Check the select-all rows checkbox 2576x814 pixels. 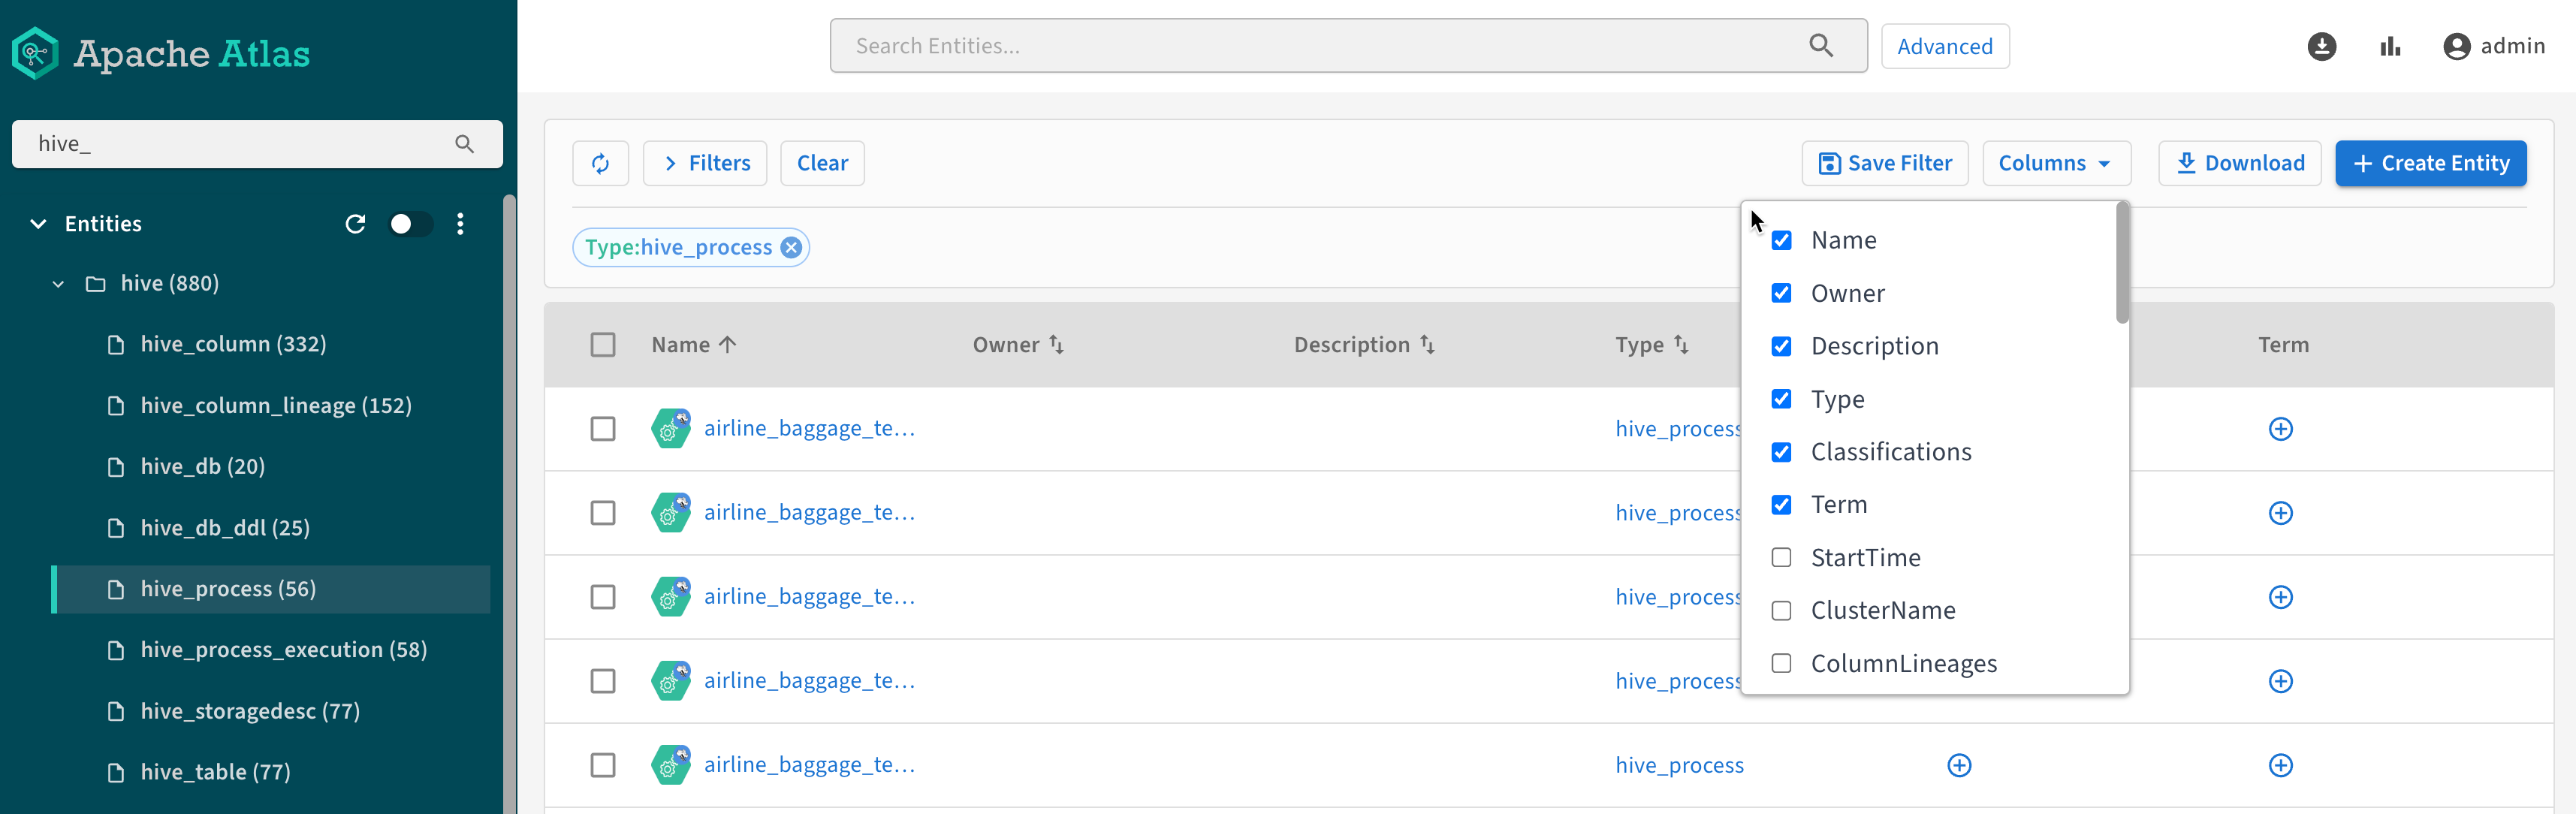click(603, 345)
